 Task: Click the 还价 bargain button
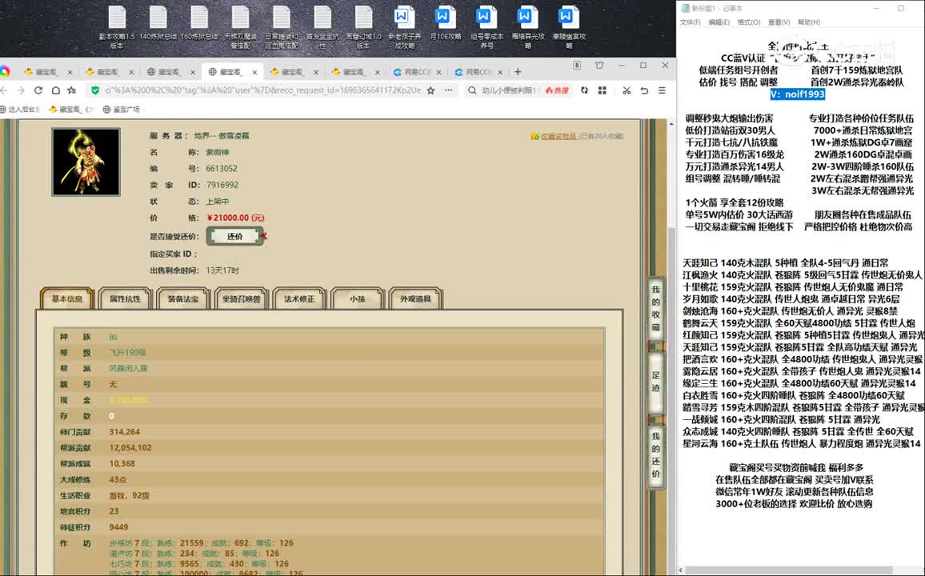point(234,237)
